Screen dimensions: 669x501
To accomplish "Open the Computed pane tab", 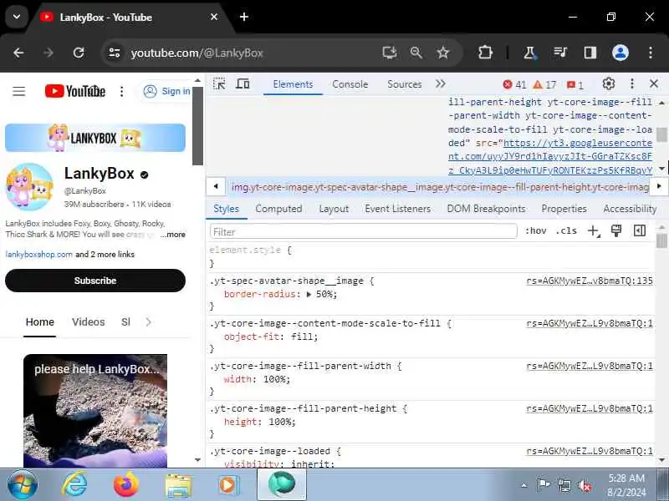I will click(x=278, y=209).
